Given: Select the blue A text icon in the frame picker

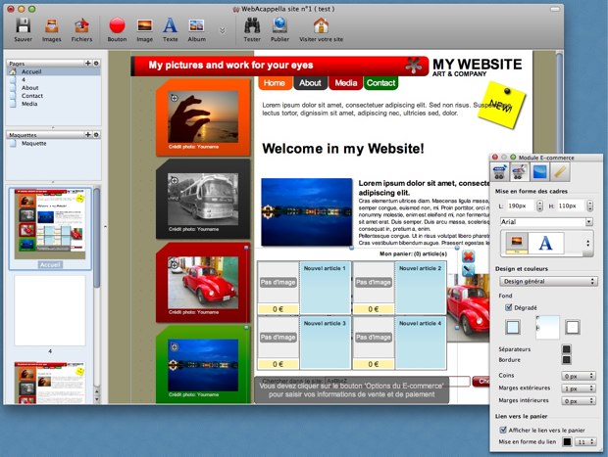Looking at the screenshot, I should tap(545, 243).
